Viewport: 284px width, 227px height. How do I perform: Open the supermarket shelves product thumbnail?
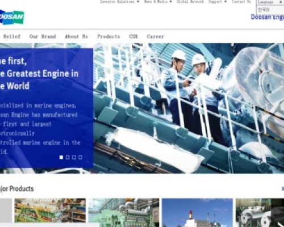click(50, 211)
